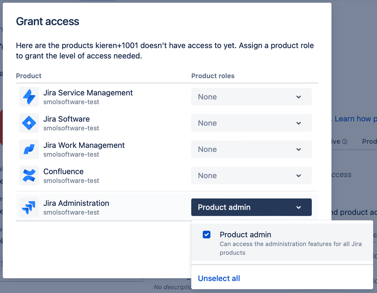This screenshot has height=293, width=377.
Task: Click the Jira Software product name
Action: (66, 119)
